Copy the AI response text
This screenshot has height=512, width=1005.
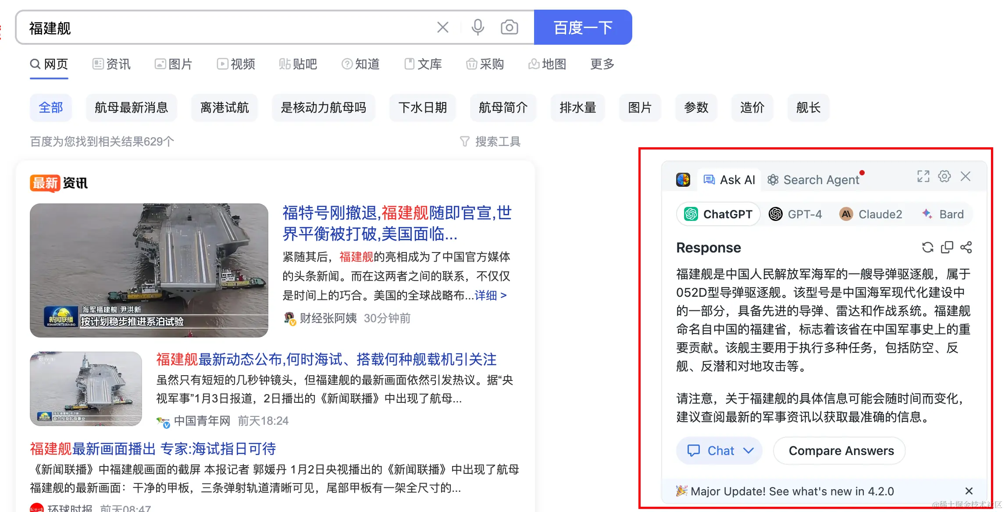click(947, 248)
